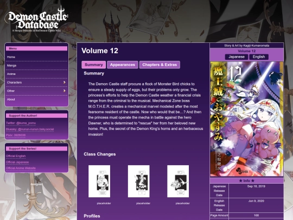Click the Japanese Release Date label
This screenshot has height=220, width=293.
click(219, 191)
